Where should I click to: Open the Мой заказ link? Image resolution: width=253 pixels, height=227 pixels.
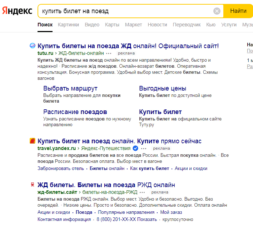[171, 212]
